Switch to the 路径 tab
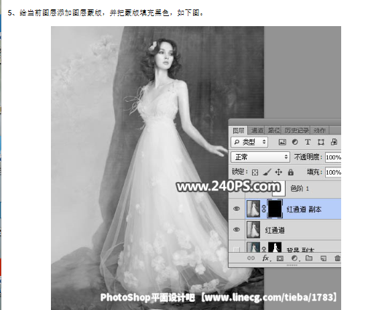Screen dimensions: 374x310 pyautogui.click(x=274, y=131)
